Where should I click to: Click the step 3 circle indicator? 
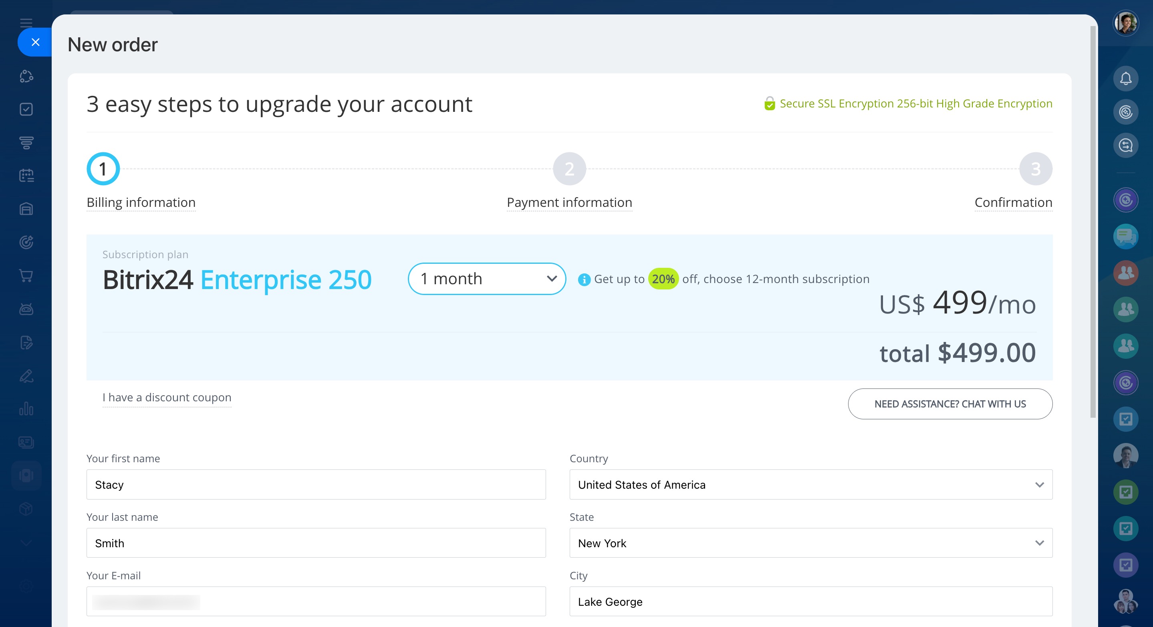coord(1036,169)
